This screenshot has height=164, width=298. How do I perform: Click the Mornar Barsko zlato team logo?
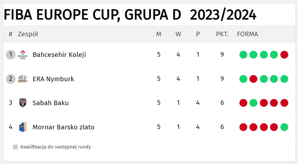click(23, 127)
